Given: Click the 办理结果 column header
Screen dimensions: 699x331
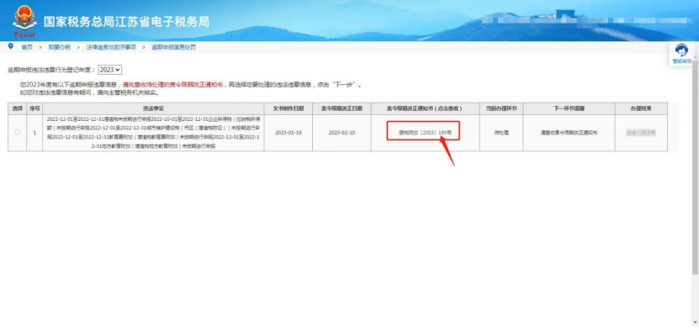Looking at the screenshot, I should pyautogui.click(x=641, y=108).
